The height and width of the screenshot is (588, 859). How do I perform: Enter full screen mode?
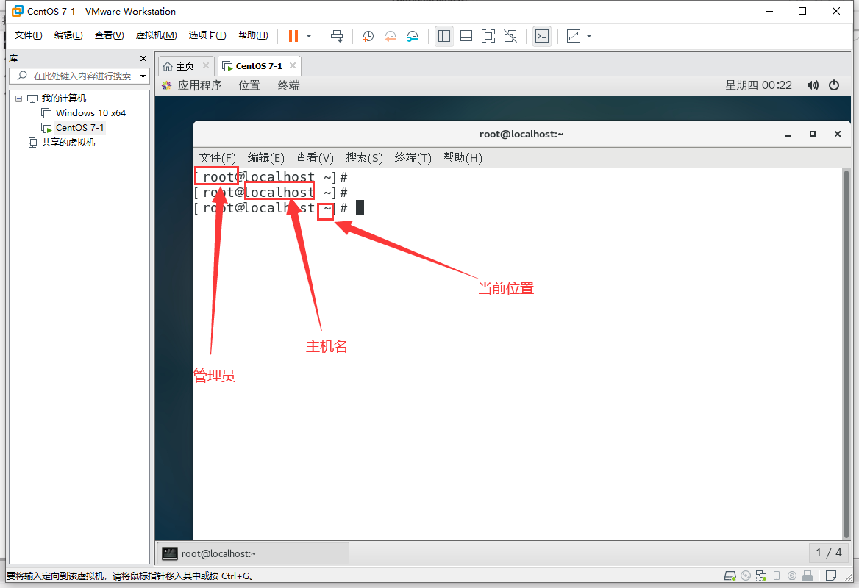pyautogui.click(x=488, y=36)
